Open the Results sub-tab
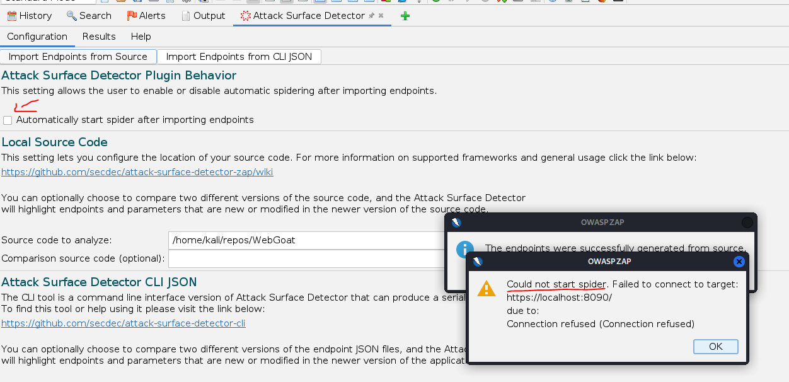789x382 pixels. coord(99,37)
